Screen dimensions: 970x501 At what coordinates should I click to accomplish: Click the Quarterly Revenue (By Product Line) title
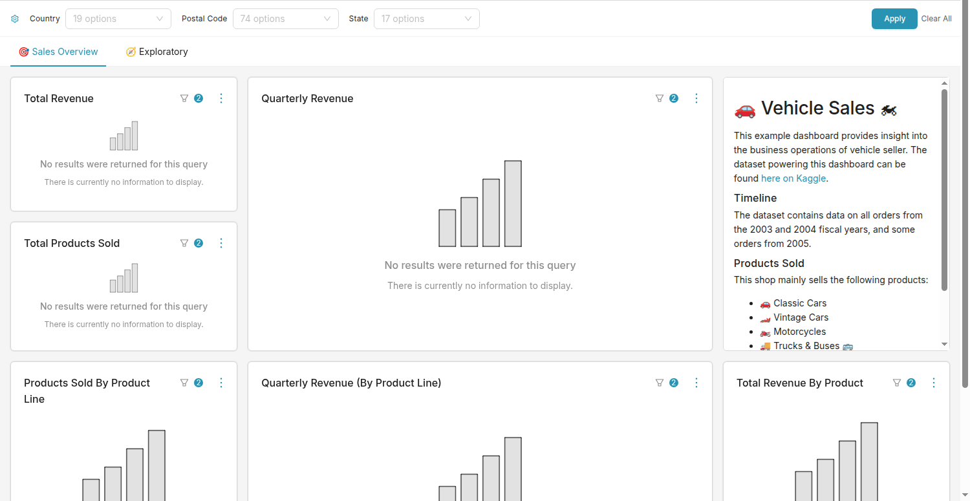351,383
